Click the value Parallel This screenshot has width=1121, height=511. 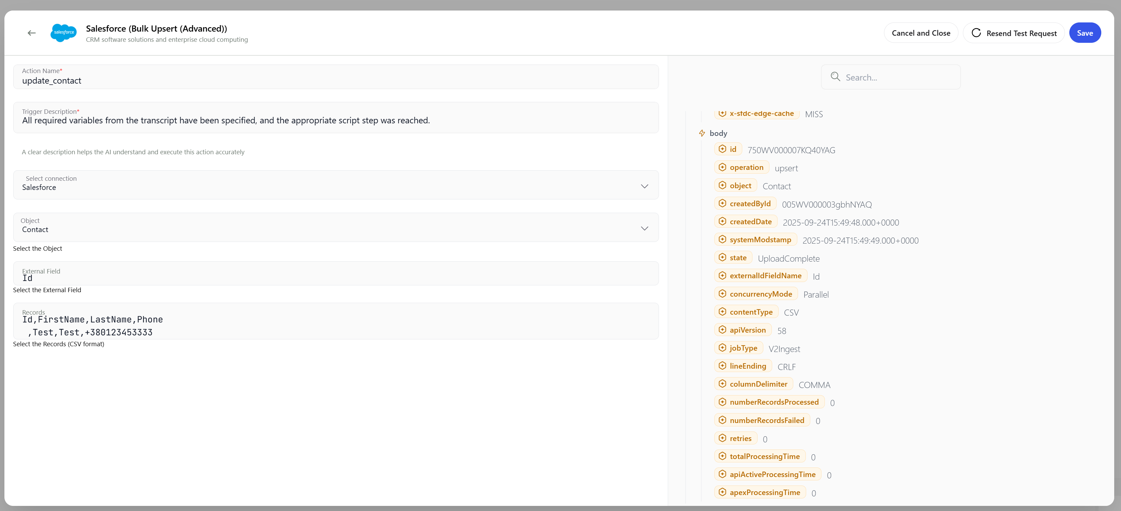click(816, 295)
